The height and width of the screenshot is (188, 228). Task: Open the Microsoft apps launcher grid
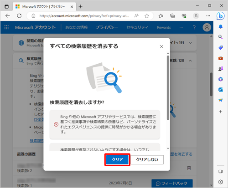[6, 27]
